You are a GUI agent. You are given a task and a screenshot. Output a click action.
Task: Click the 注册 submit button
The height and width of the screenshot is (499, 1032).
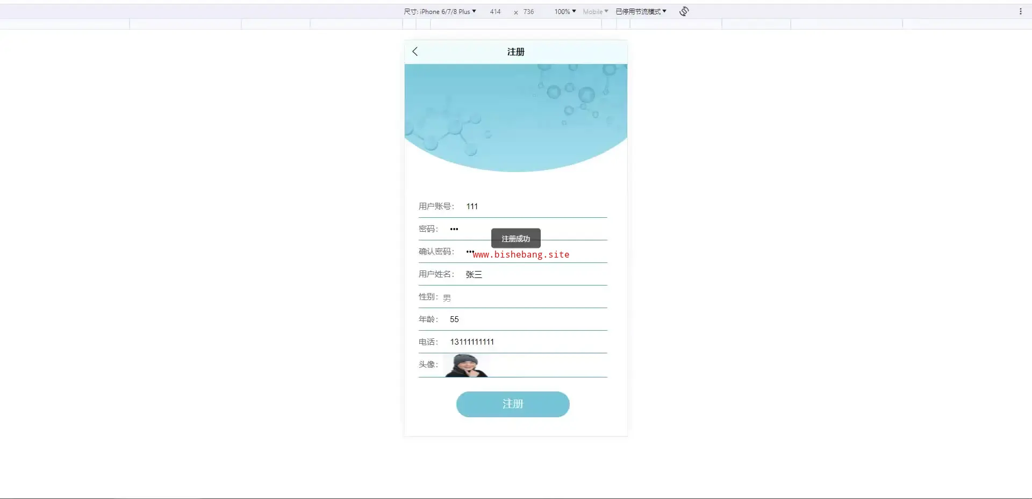[x=513, y=404]
